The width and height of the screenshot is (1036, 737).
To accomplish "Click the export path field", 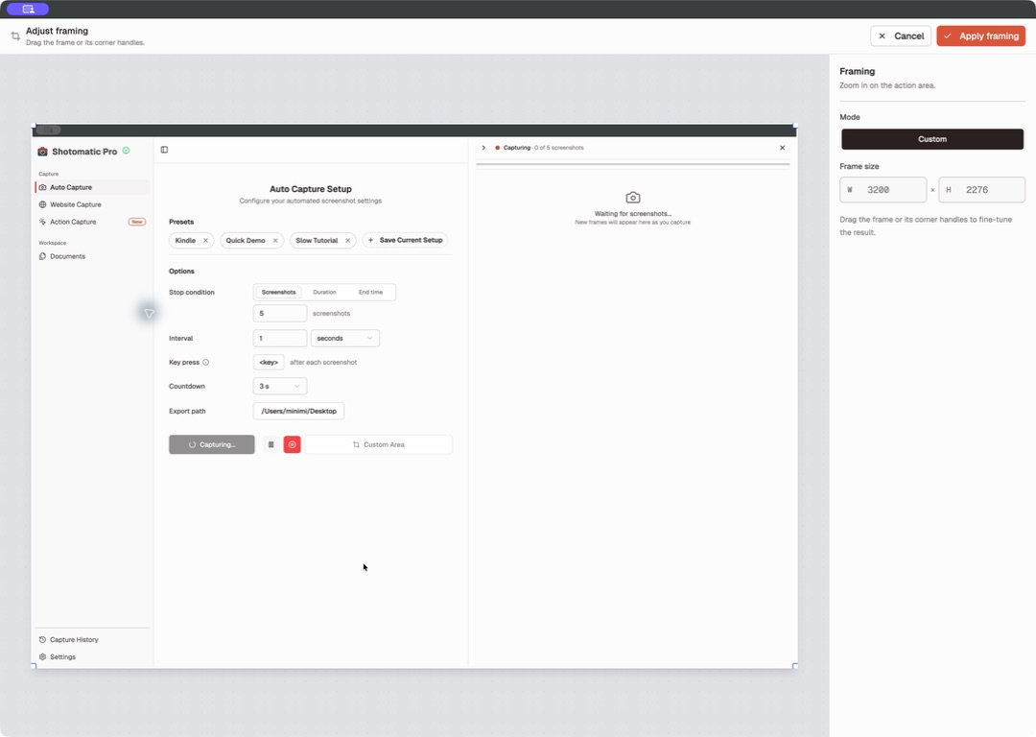I will click(298, 411).
